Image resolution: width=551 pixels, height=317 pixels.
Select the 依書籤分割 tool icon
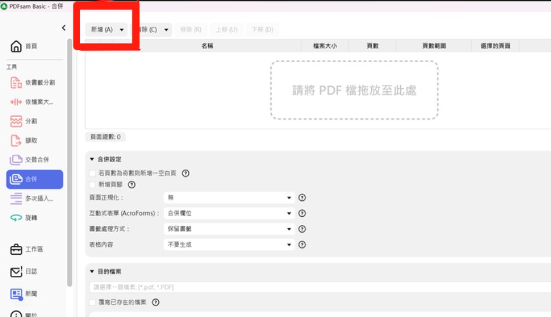[x=16, y=82]
